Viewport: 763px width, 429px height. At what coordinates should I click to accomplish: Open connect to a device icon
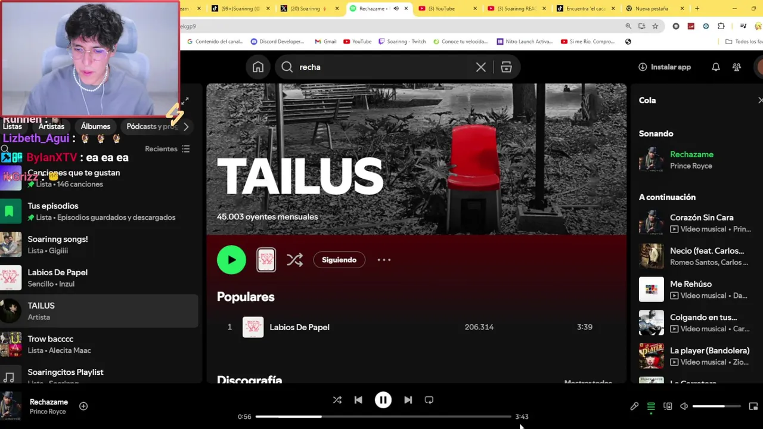(x=668, y=406)
